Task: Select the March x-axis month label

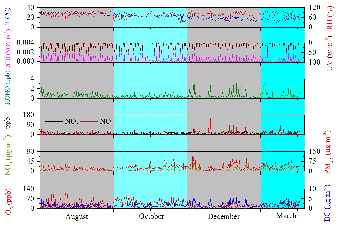Action: (286, 216)
